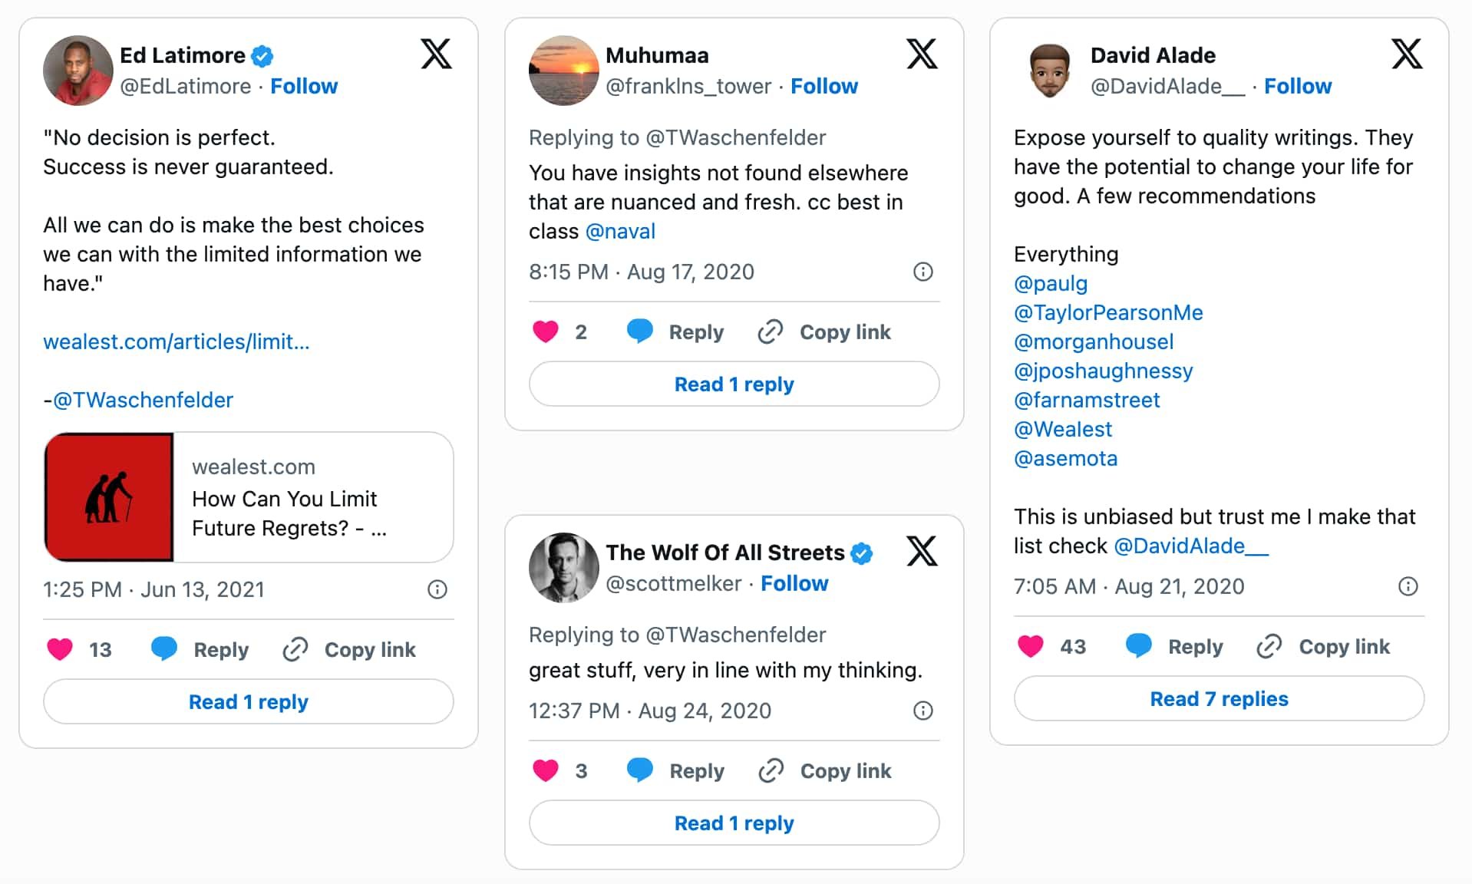Read 1 reply on Muhumaa's tweet
The width and height of the screenshot is (1472, 884).
734,384
